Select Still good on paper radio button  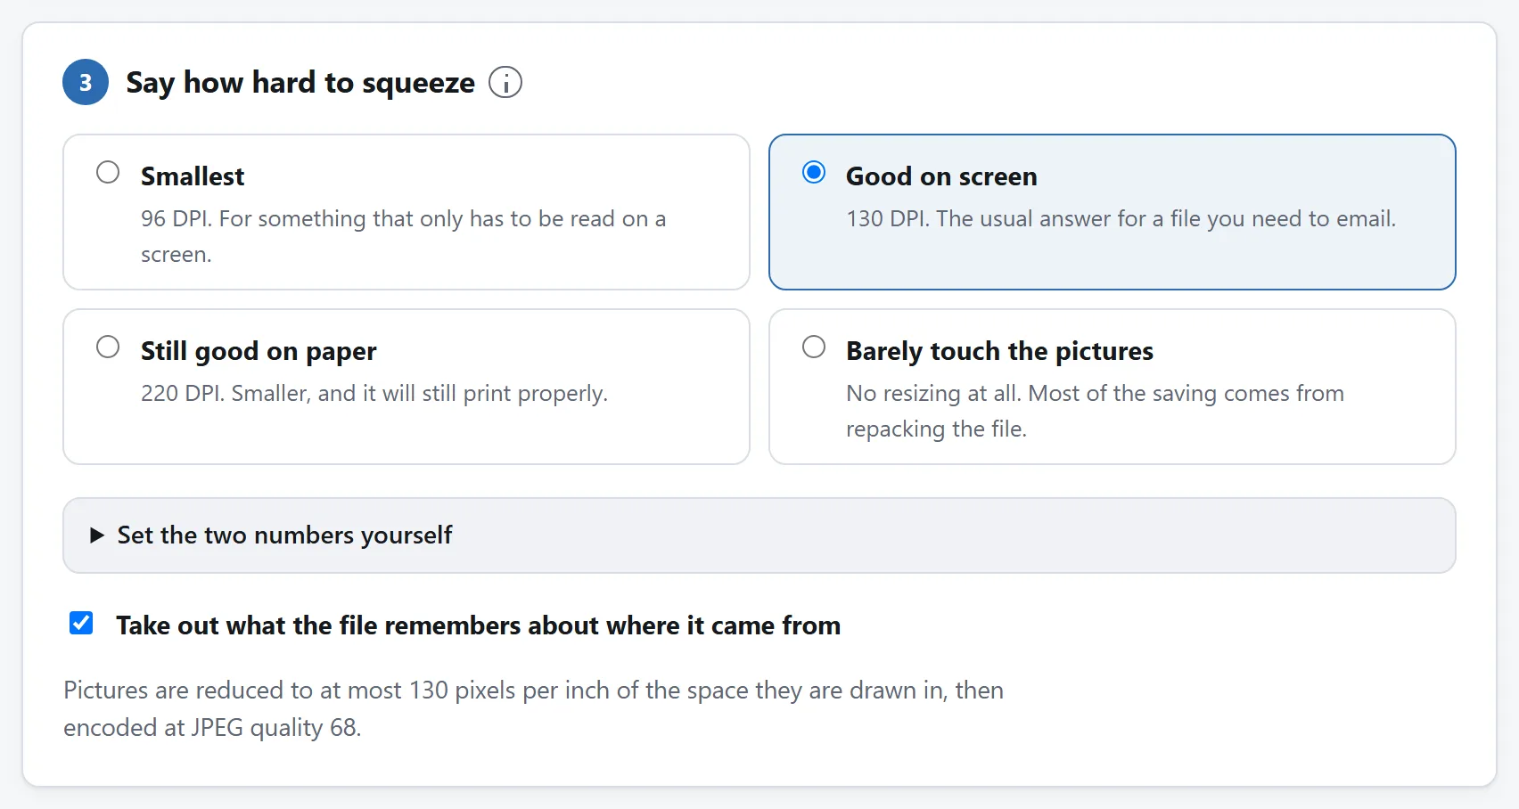pos(108,347)
